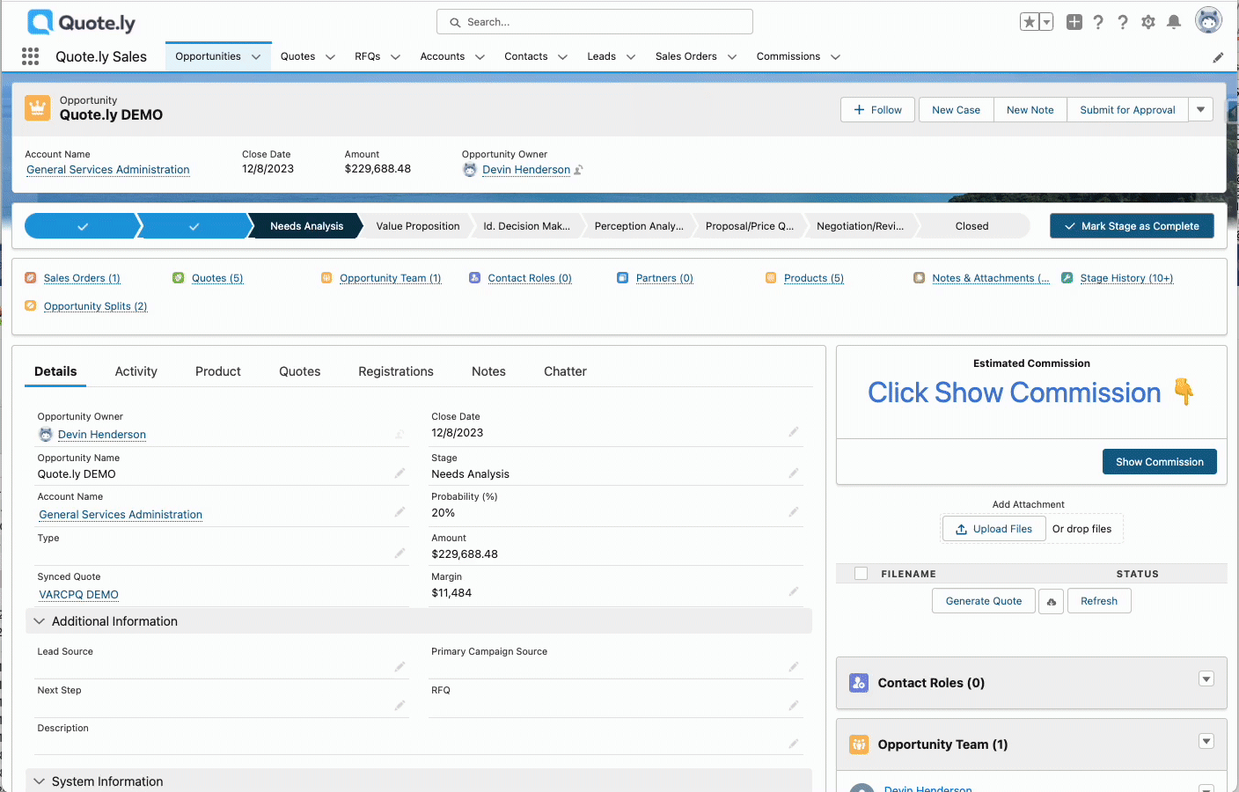Image resolution: width=1239 pixels, height=792 pixels.
Task: Click the Opportunity crown icon in header
Action: pos(37,108)
